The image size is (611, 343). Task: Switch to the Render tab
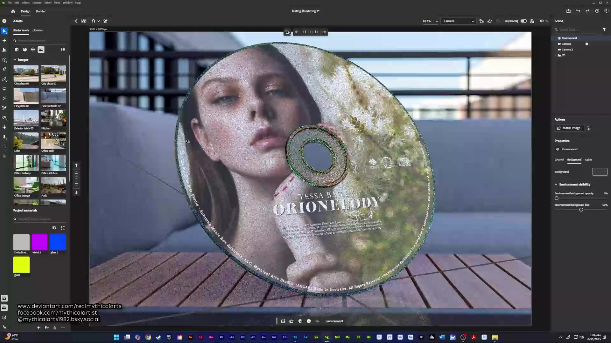click(41, 11)
